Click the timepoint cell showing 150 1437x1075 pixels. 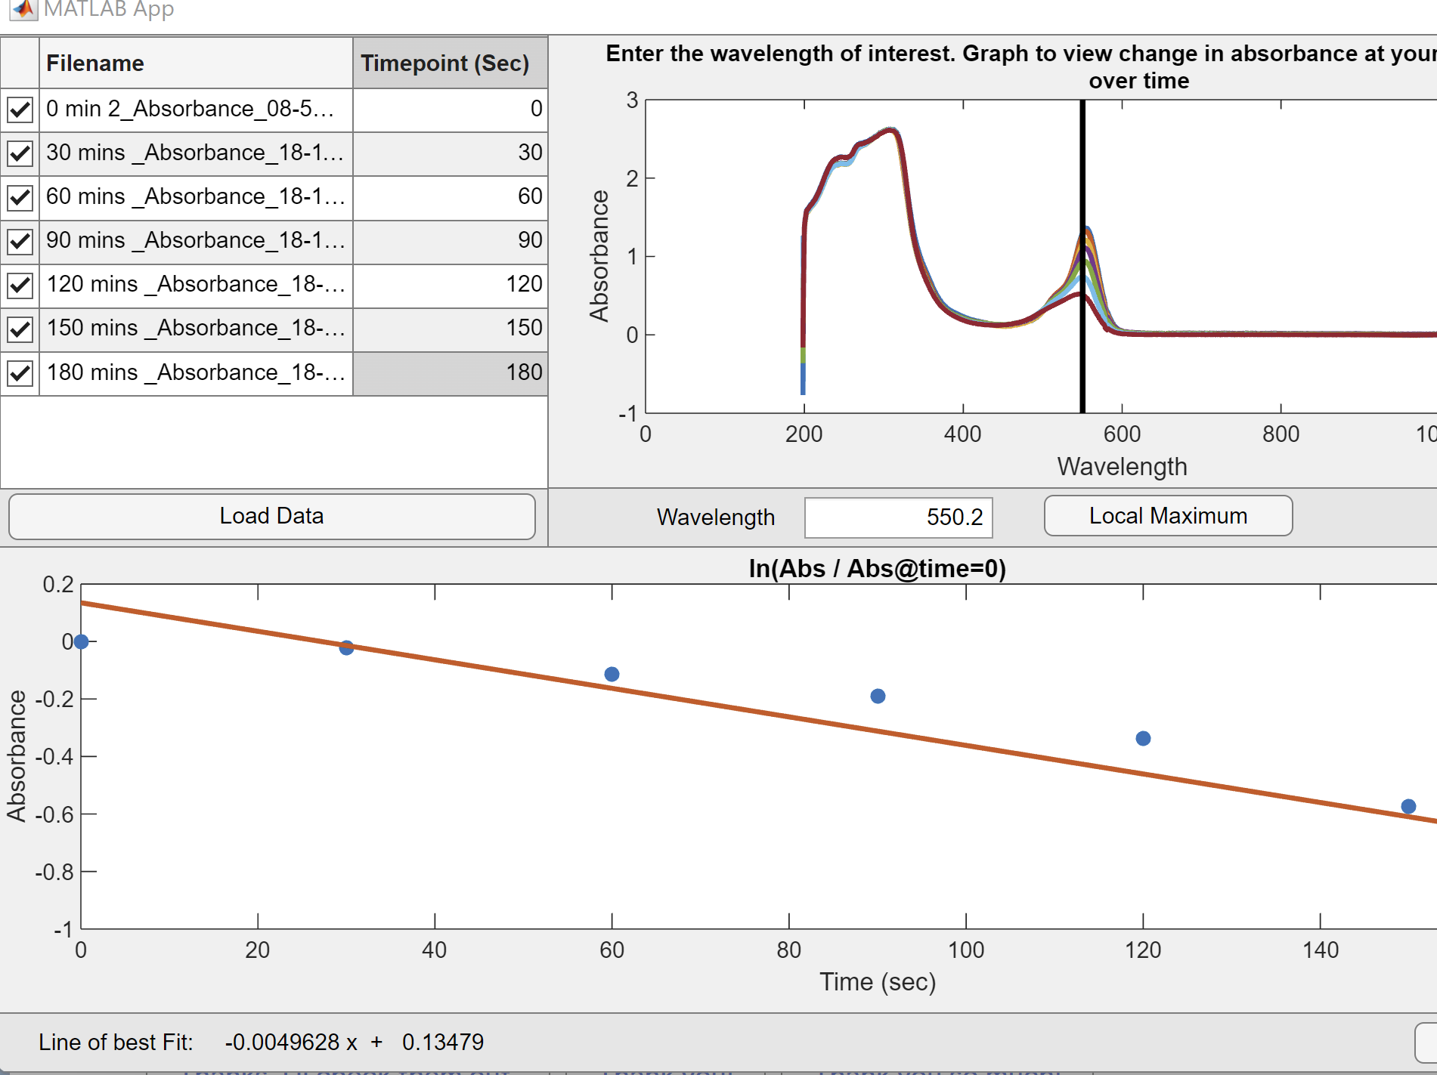point(450,329)
